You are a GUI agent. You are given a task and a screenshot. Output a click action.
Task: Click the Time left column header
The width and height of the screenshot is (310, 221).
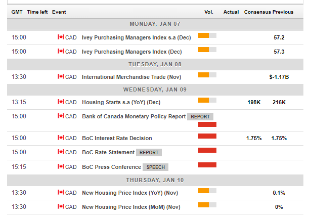tap(38, 12)
